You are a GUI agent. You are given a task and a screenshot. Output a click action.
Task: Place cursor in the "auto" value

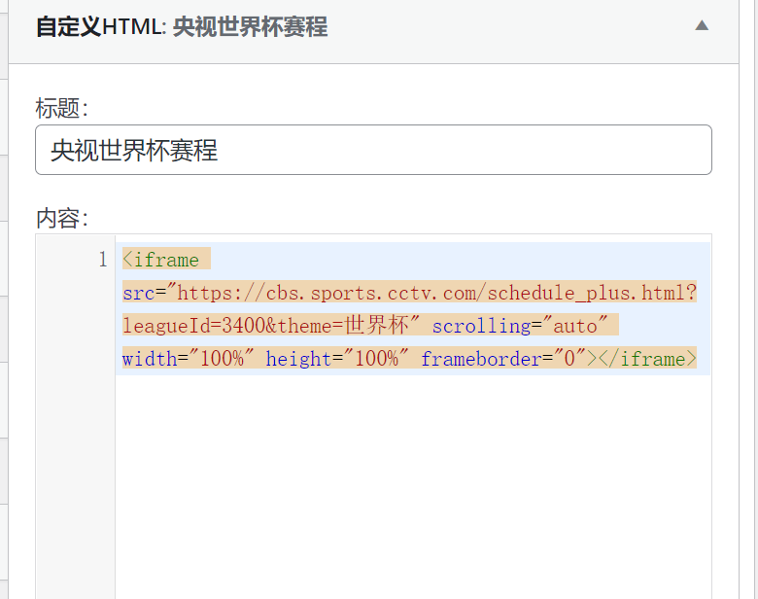click(x=574, y=326)
